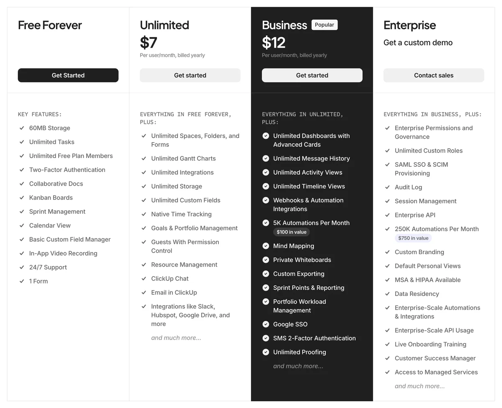Open 'and much more...' under Unlimited plan
This screenshot has width=502, height=408.
[176, 338]
